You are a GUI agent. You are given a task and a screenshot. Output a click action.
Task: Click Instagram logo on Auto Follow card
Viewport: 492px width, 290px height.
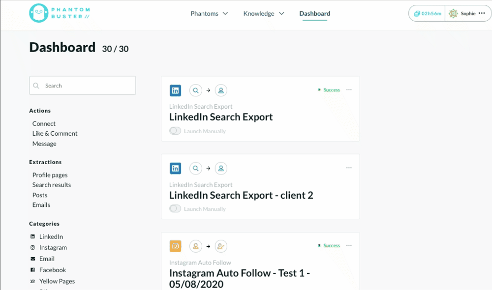(x=176, y=246)
